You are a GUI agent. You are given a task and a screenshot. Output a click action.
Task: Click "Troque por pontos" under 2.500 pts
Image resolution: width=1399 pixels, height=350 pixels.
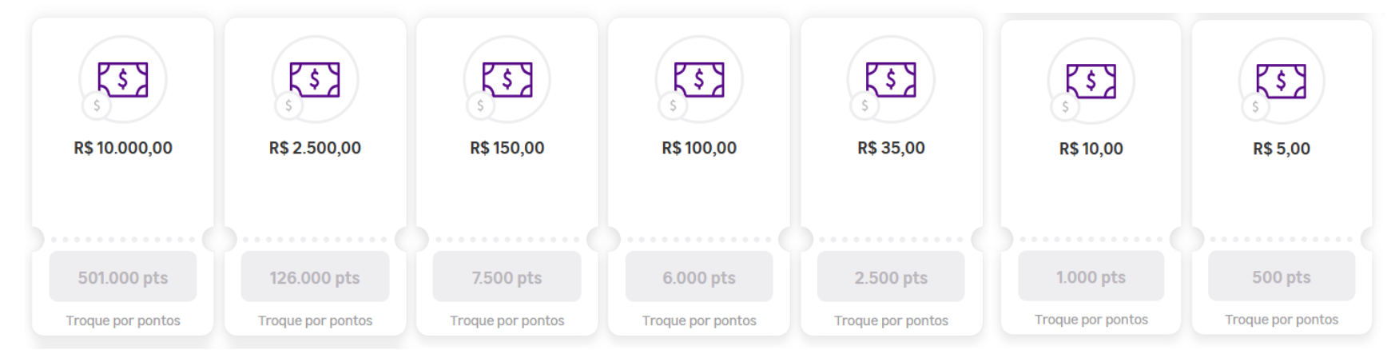pyautogui.click(x=891, y=320)
